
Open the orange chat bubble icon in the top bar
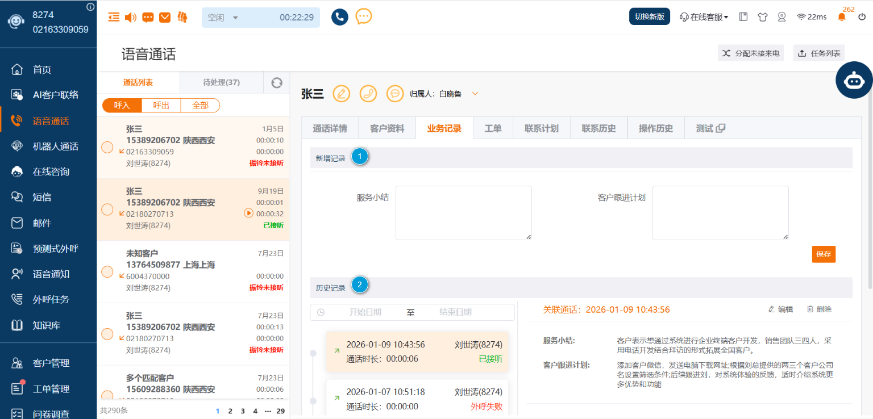pos(364,17)
